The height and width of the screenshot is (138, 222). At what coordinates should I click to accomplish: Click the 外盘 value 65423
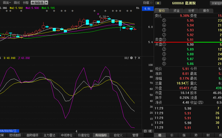[184, 88]
